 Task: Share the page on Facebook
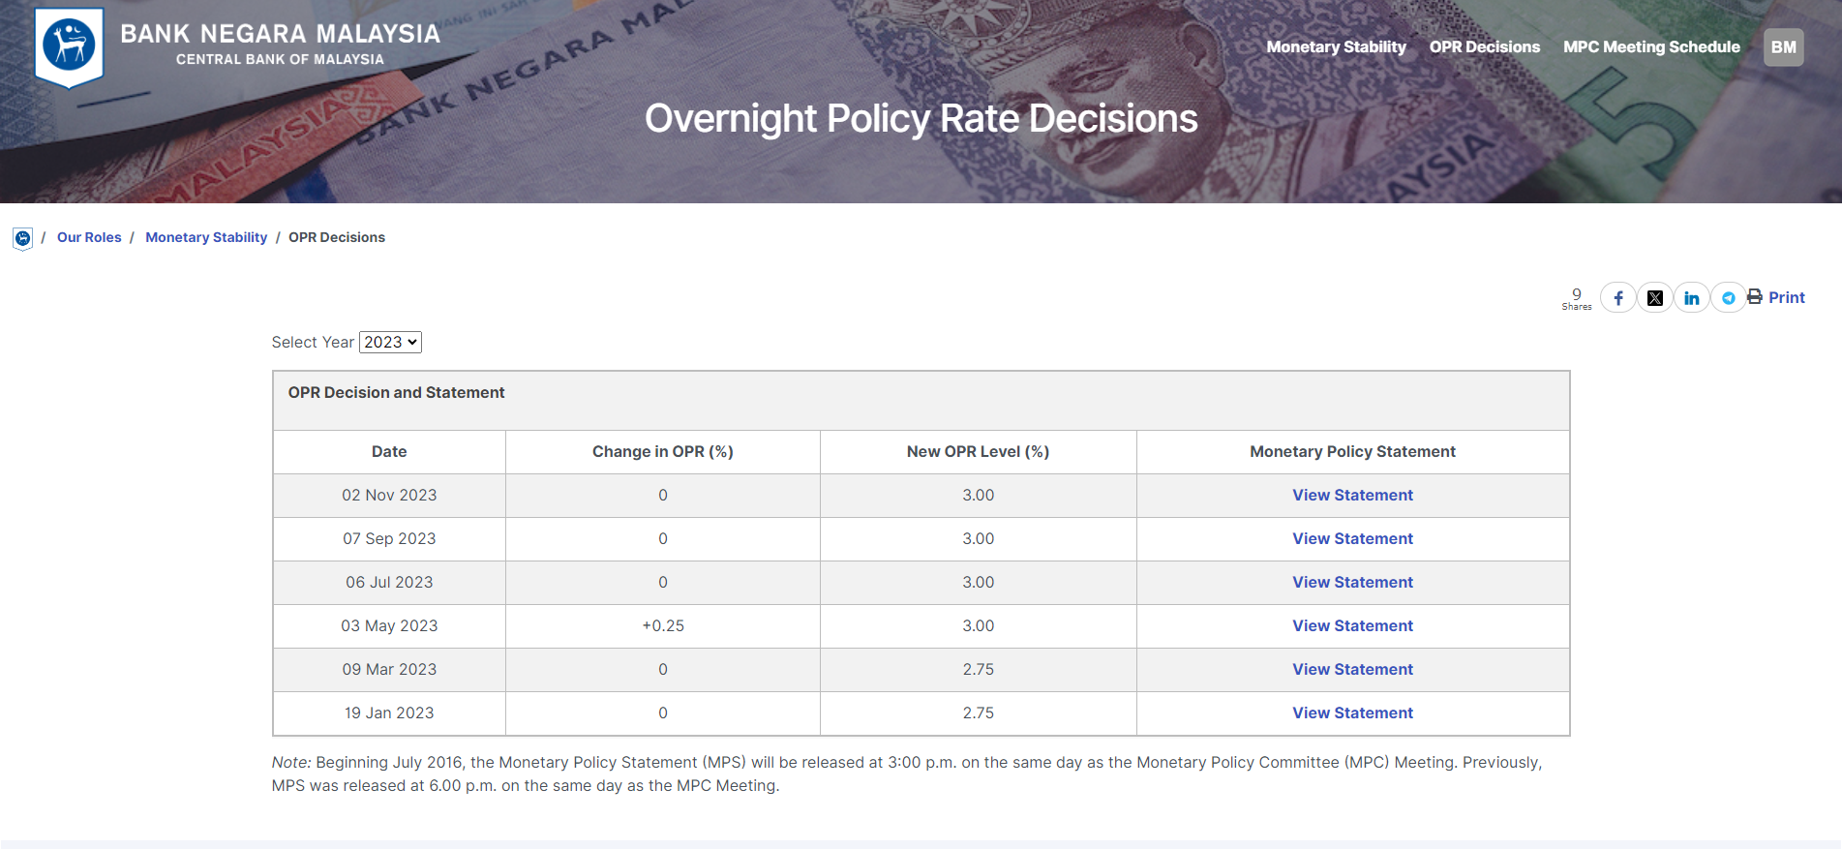1617,298
